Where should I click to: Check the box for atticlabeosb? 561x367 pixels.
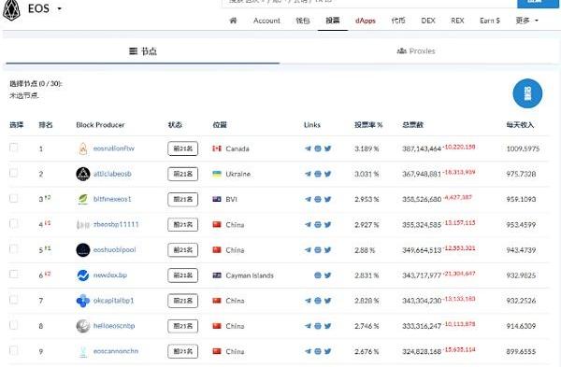point(14,173)
